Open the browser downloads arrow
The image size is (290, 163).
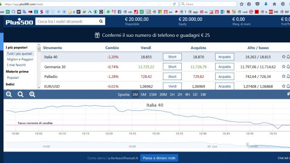266,4
